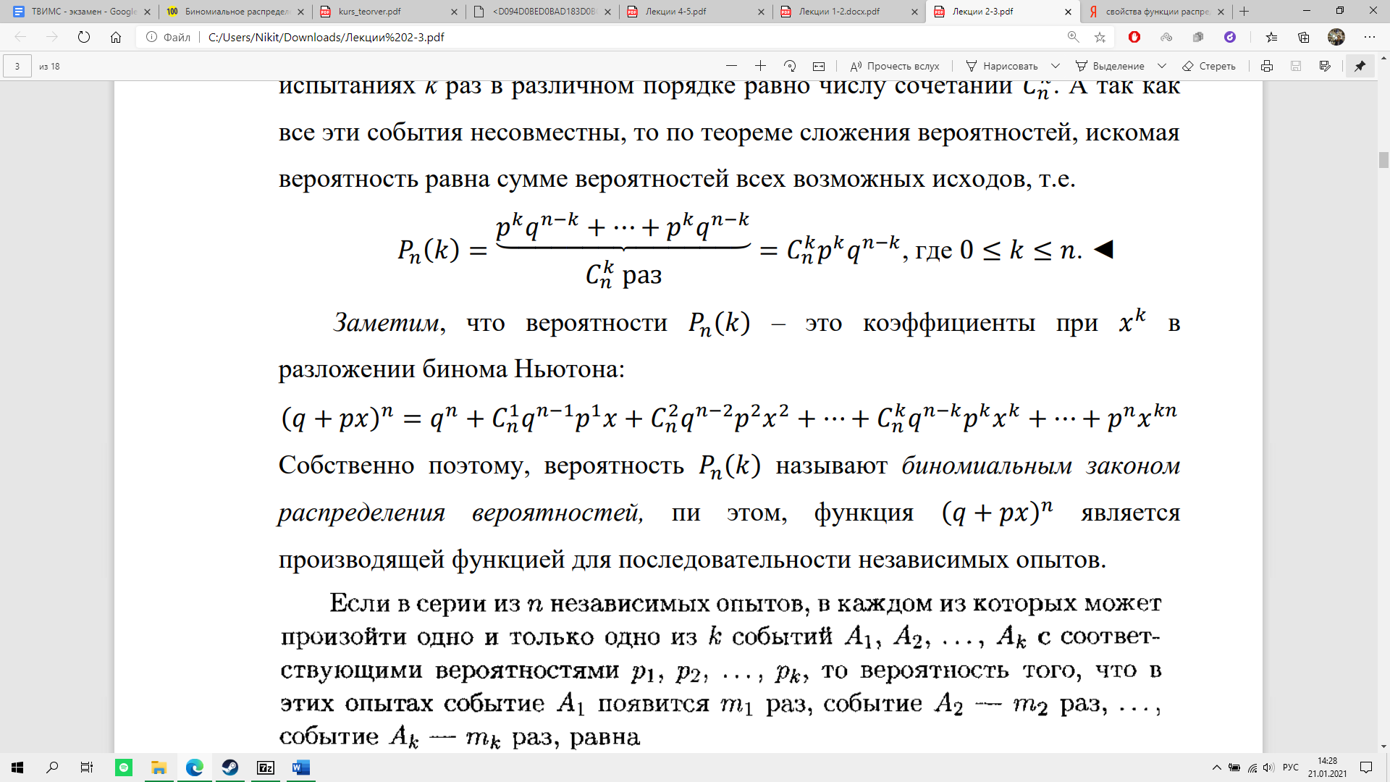Open Microsoft Edge from taskbar
Viewport: 1390px width, 782px height.
pos(194,768)
